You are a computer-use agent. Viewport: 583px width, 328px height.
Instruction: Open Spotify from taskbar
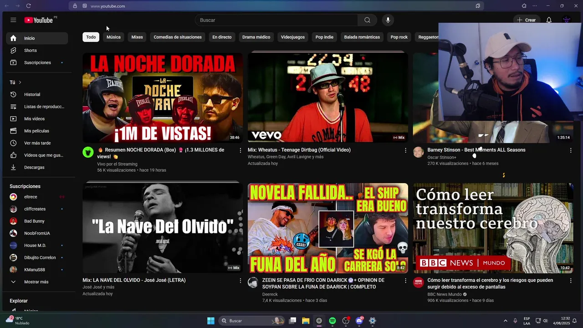click(x=332, y=321)
